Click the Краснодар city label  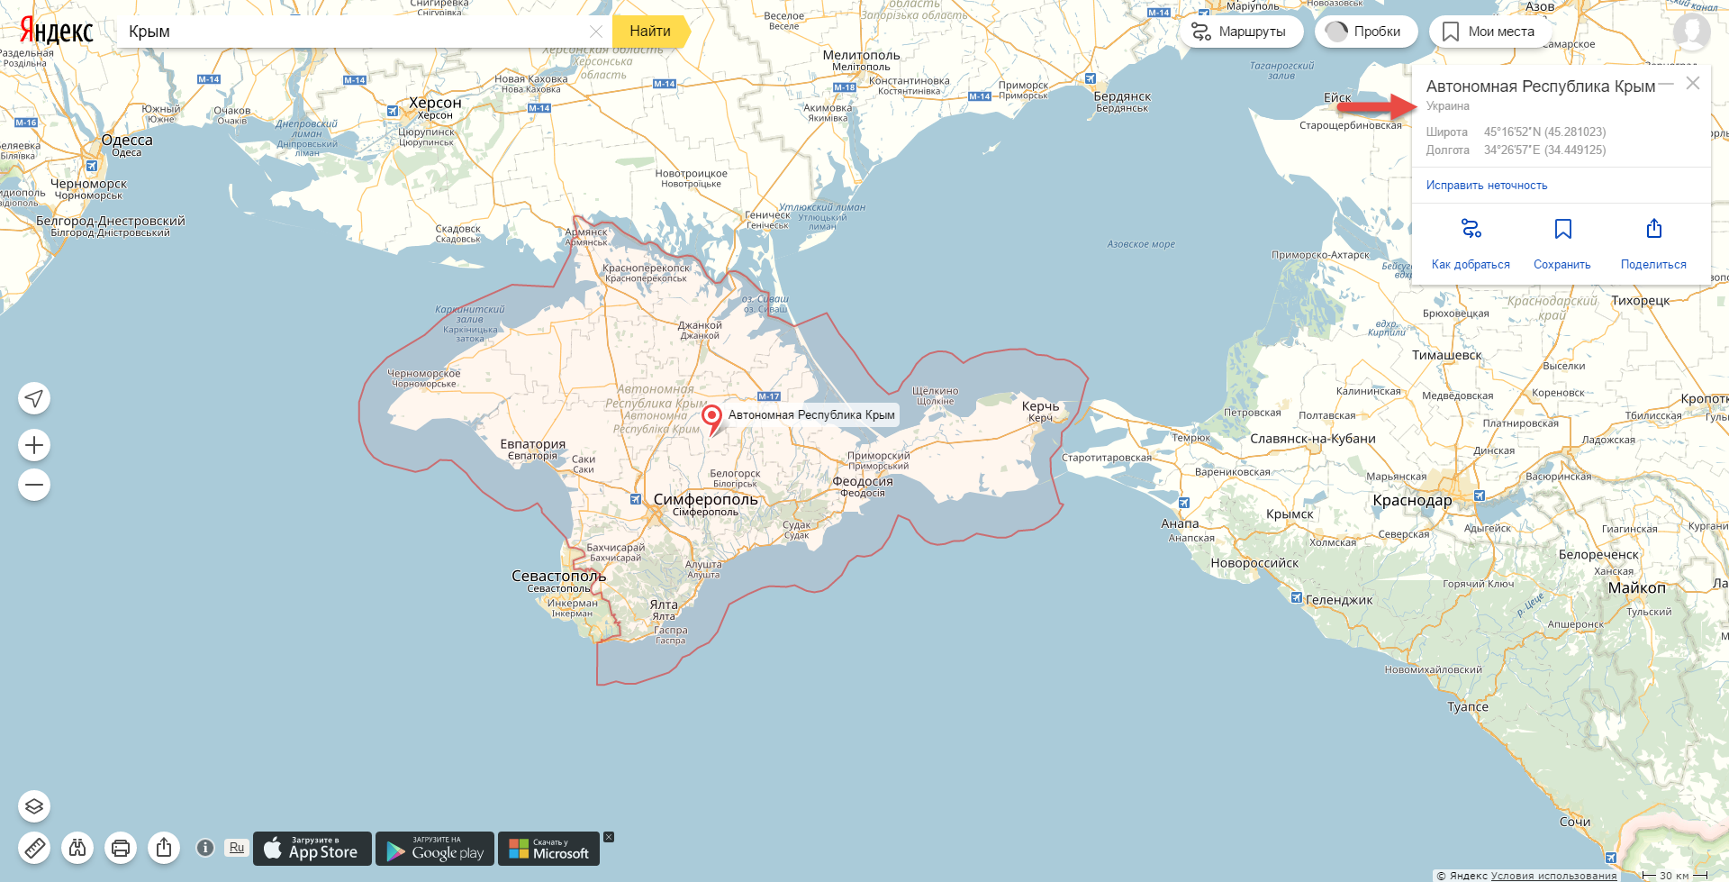1412,501
